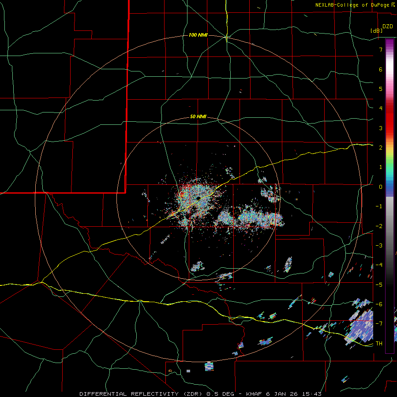
Task: Click the "0" tick label on scale
Action: (381, 187)
